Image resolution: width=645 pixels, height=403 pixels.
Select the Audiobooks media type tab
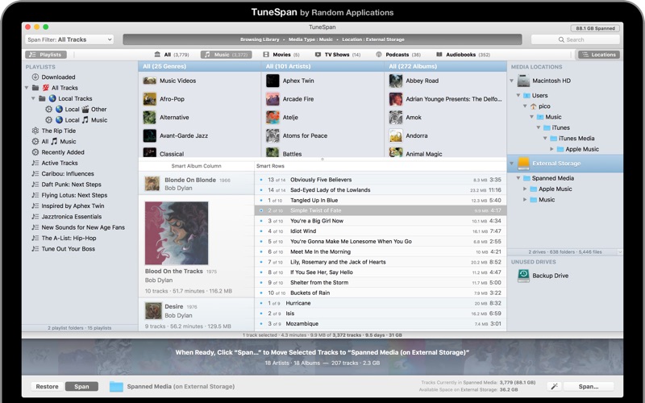463,55
